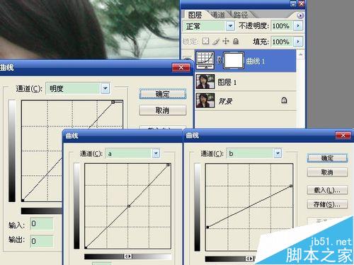This screenshot has width=354, height=265.
Task: Click the link icon on 曲线 1 layer
Action: point(219,61)
